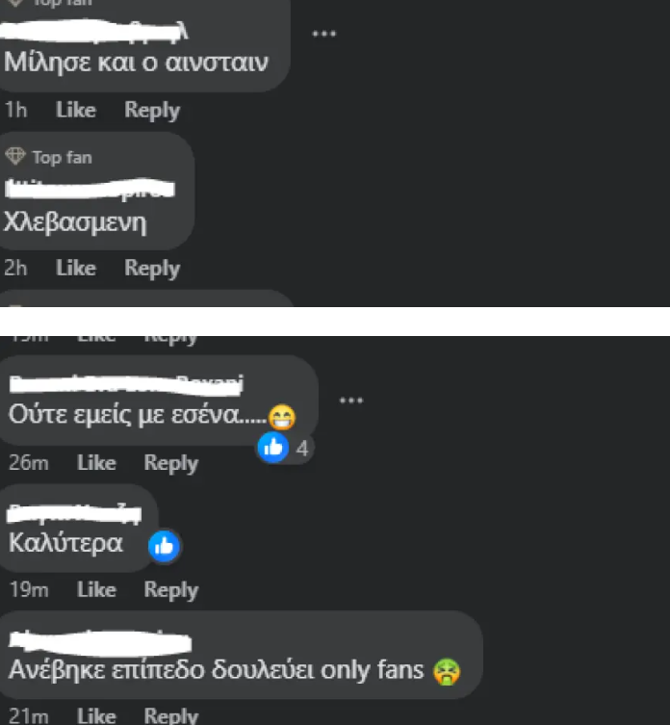The image size is (670, 725).
Task: Like the 'Χλεβασμενη' comment
Action: (76, 269)
